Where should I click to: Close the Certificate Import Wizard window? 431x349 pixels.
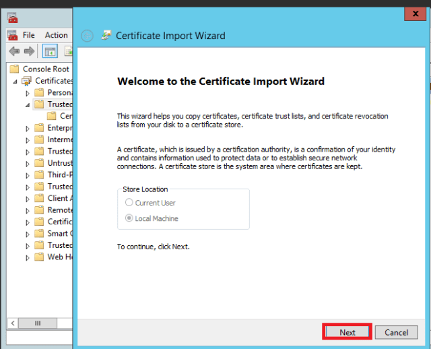(413, 13)
